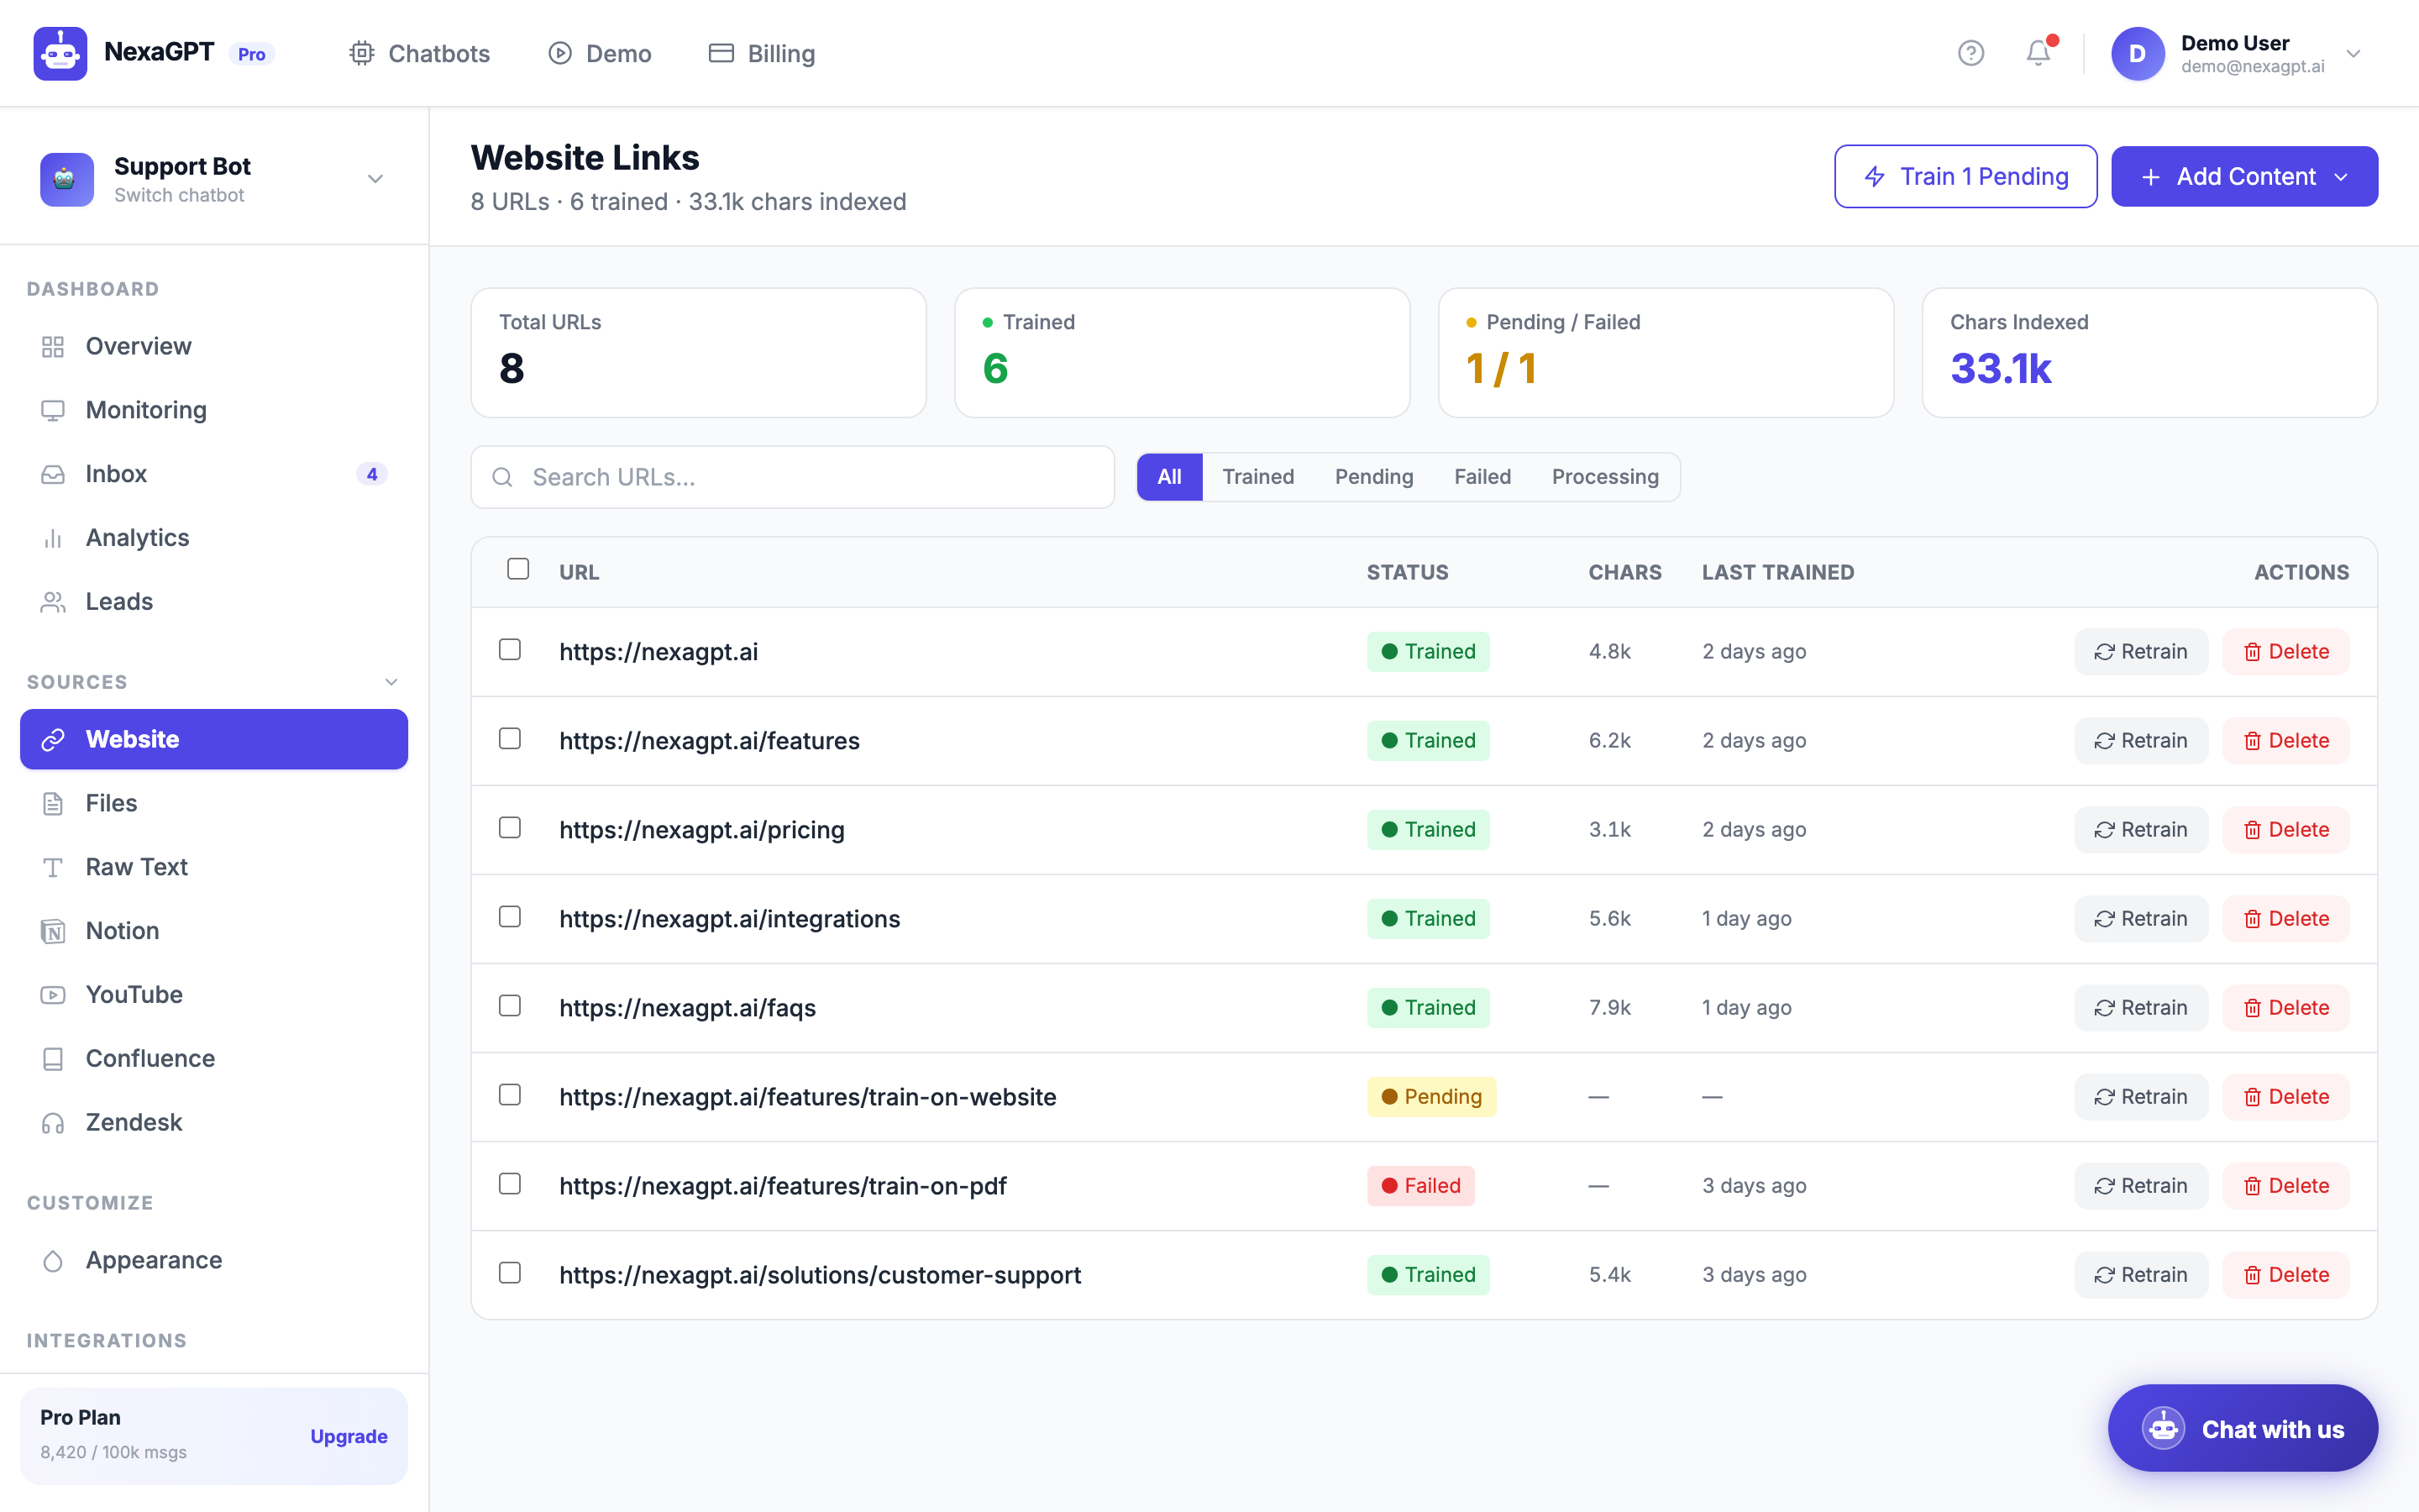The image size is (2419, 1512).
Task: Delete the https://nexagpt.ai/features row
Action: [2286, 741]
